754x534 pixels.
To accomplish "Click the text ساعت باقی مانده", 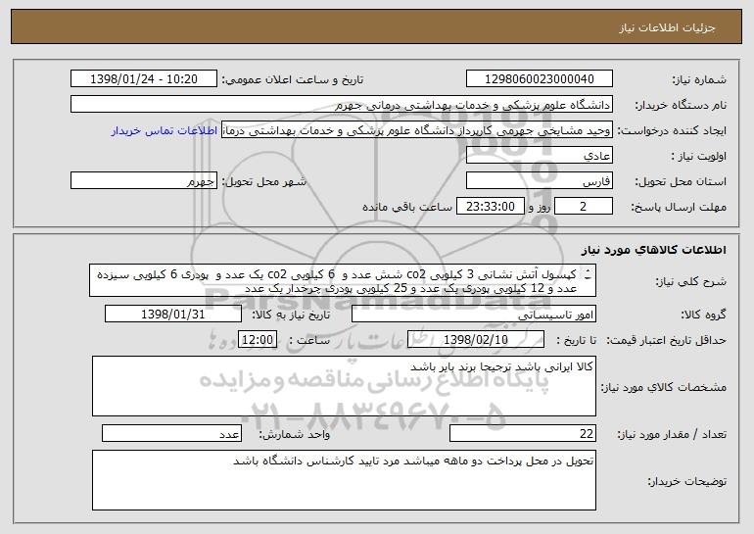I will point(407,207).
